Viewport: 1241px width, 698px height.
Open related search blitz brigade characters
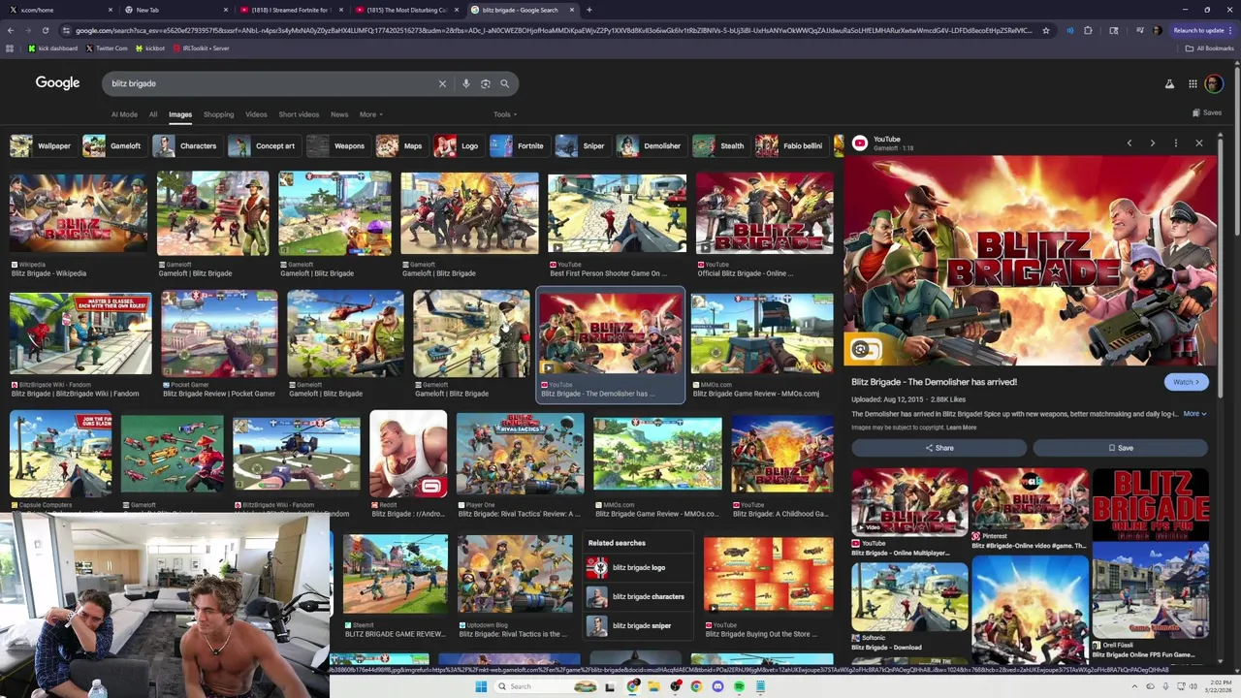[638, 597]
